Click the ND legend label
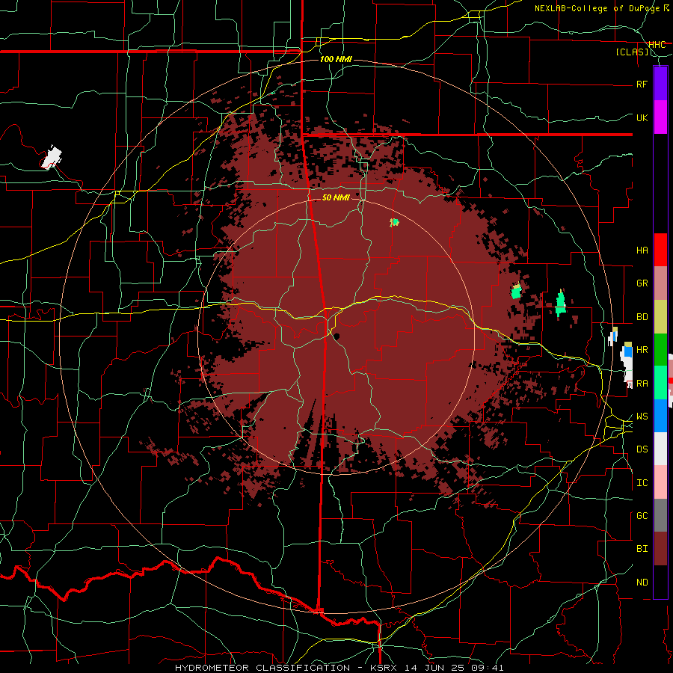Image resolution: width=673 pixels, height=673 pixels. (642, 583)
